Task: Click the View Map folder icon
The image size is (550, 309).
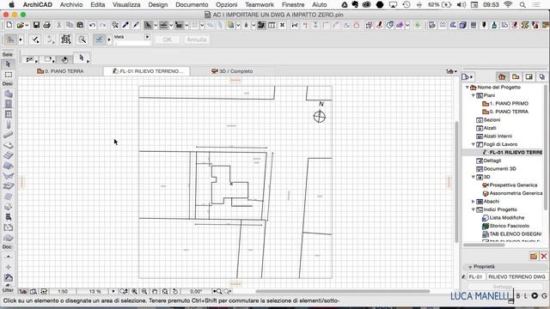Action: point(516,76)
